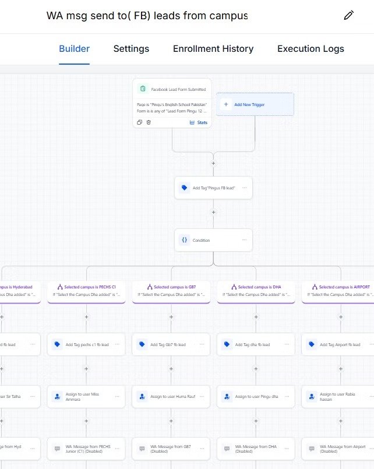The width and height of the screenshot is (374, 469).
Task: Open options menu for Pingus FB lead tag
Action: click(245, 188)
